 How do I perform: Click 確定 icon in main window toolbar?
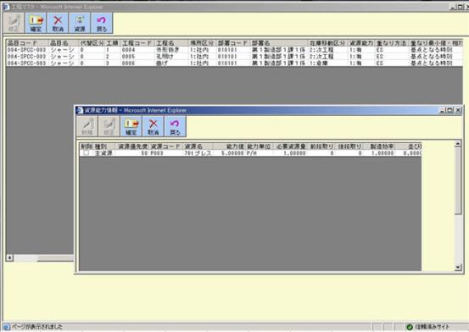36,23
